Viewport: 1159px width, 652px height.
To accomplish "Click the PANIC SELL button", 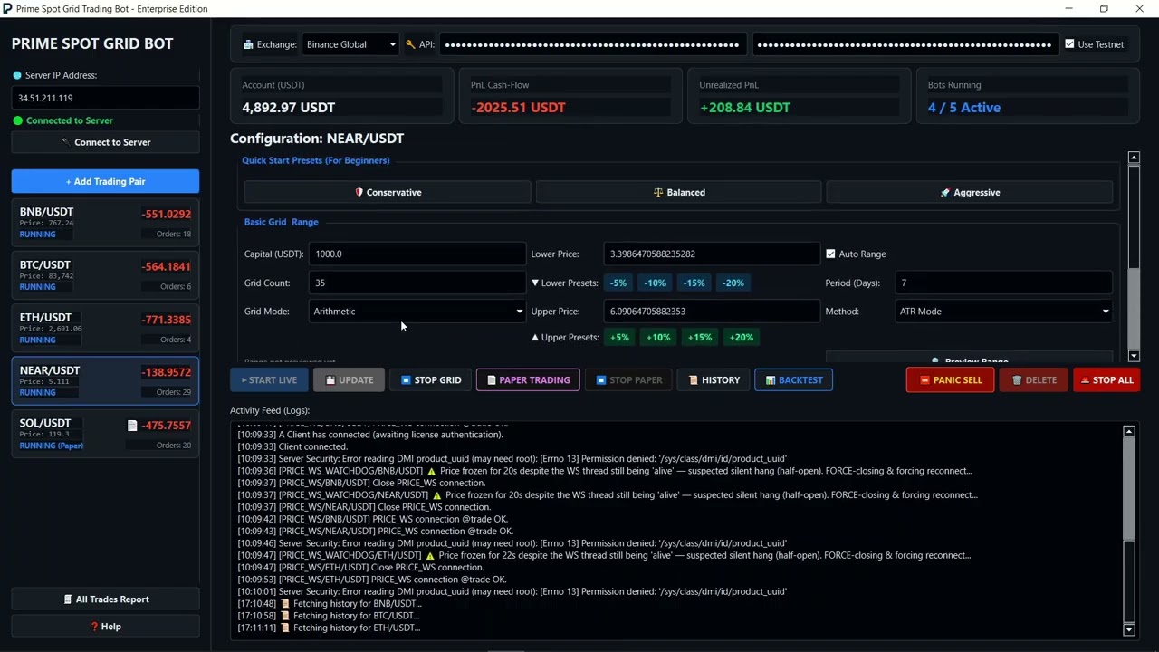I will click(x=950, y=380).
